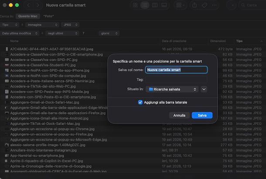Click the Salva col nome text field
The image size is (266, 179).
[176, 70]
